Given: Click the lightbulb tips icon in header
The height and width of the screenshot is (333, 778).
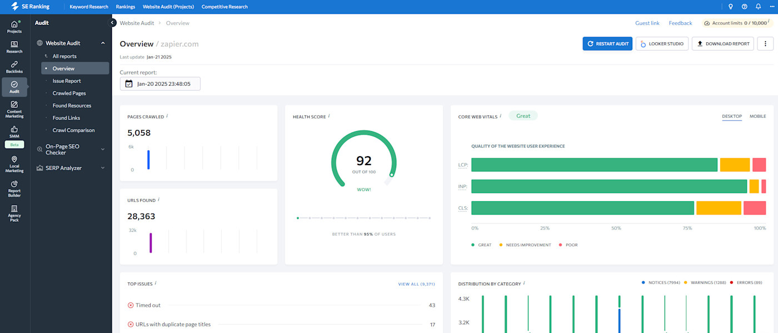Looking at the screenshot, I should click(x=730, y=7).
